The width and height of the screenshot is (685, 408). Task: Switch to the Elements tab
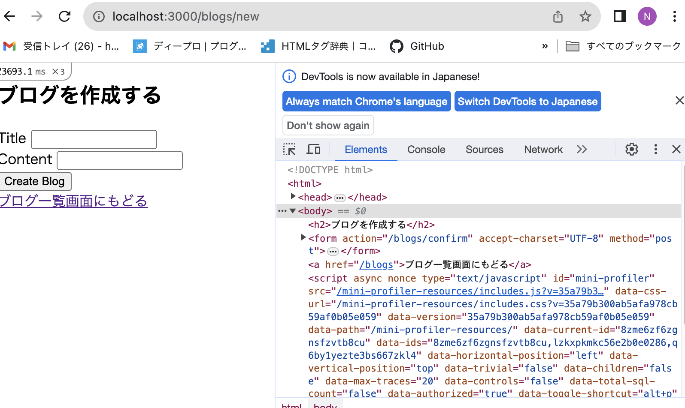[x=366, y=149]
